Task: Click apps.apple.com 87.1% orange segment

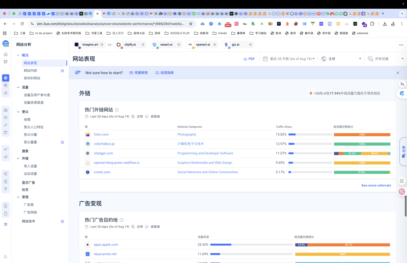Action: tap(349, 245)
